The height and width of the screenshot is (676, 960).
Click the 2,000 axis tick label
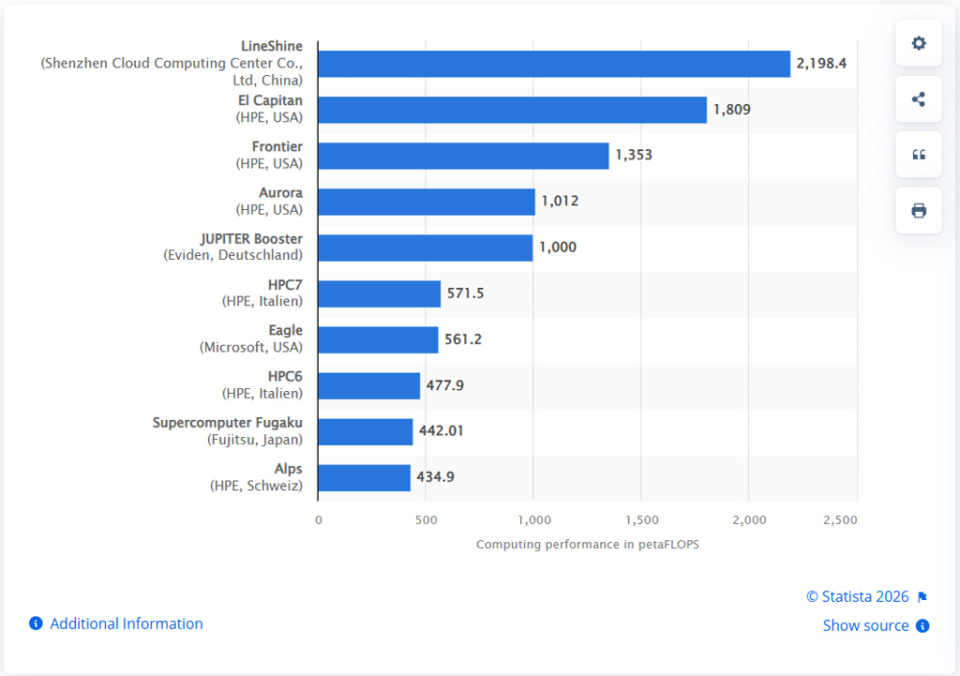(749, 520)
